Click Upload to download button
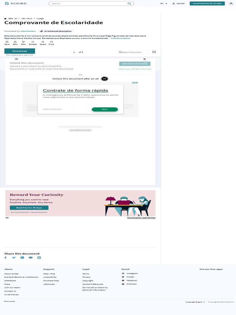236x315 pixels. pos(135,64)
